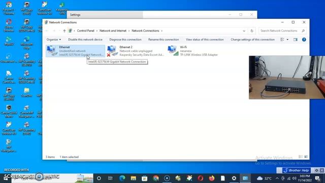Click Control Panel in address breadcrumb
This screenshot has height=183, width=325.
(86, 30)
